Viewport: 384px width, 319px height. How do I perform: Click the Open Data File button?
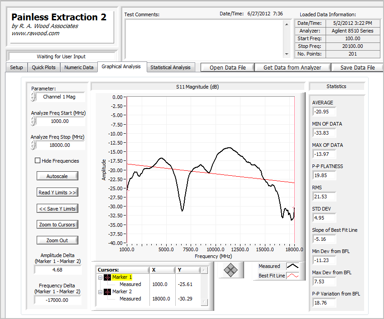(228, 67)
